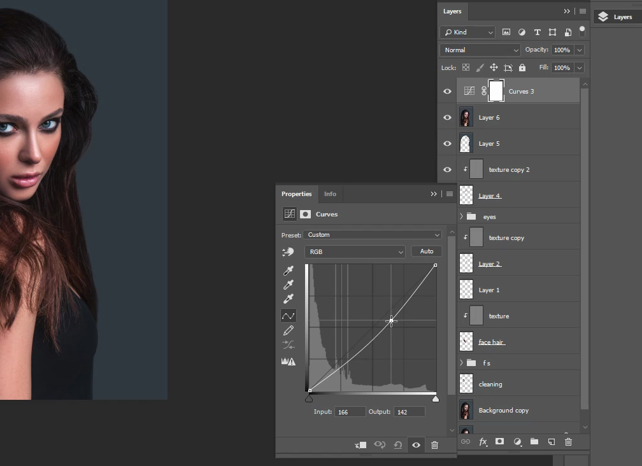Select the Targeted Adjustment tool in Curves
This screenshot has height=466, width=642.
[x=288, y=252]
